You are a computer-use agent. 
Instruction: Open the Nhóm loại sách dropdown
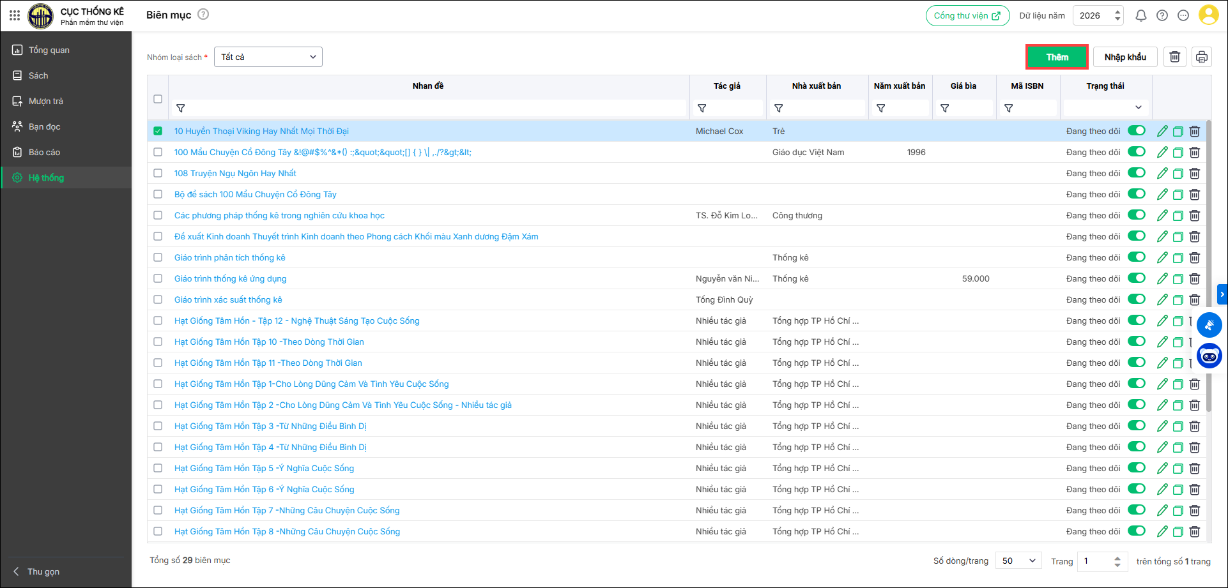click(268, 57)
